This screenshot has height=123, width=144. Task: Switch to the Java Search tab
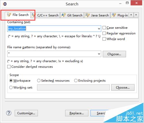(x=97, y=15)
